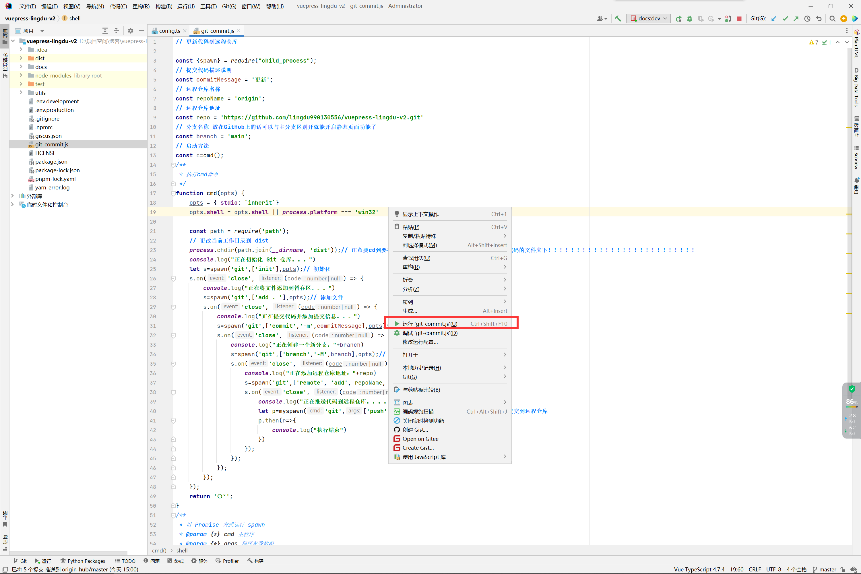The height and width of the screenshot is (574, 861).
Task: Open the 代码(C) menu in menu bar
Action: point(118,6)
